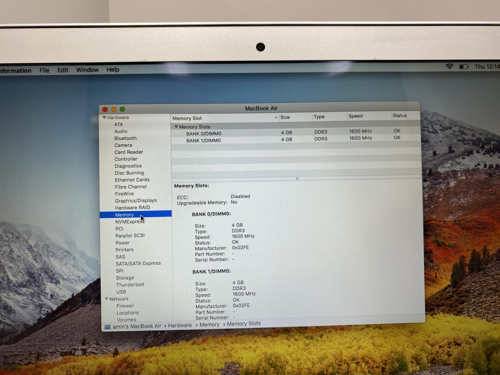Select Bluetooth in the sidebar
500x375 pixels.
point(126,138)
